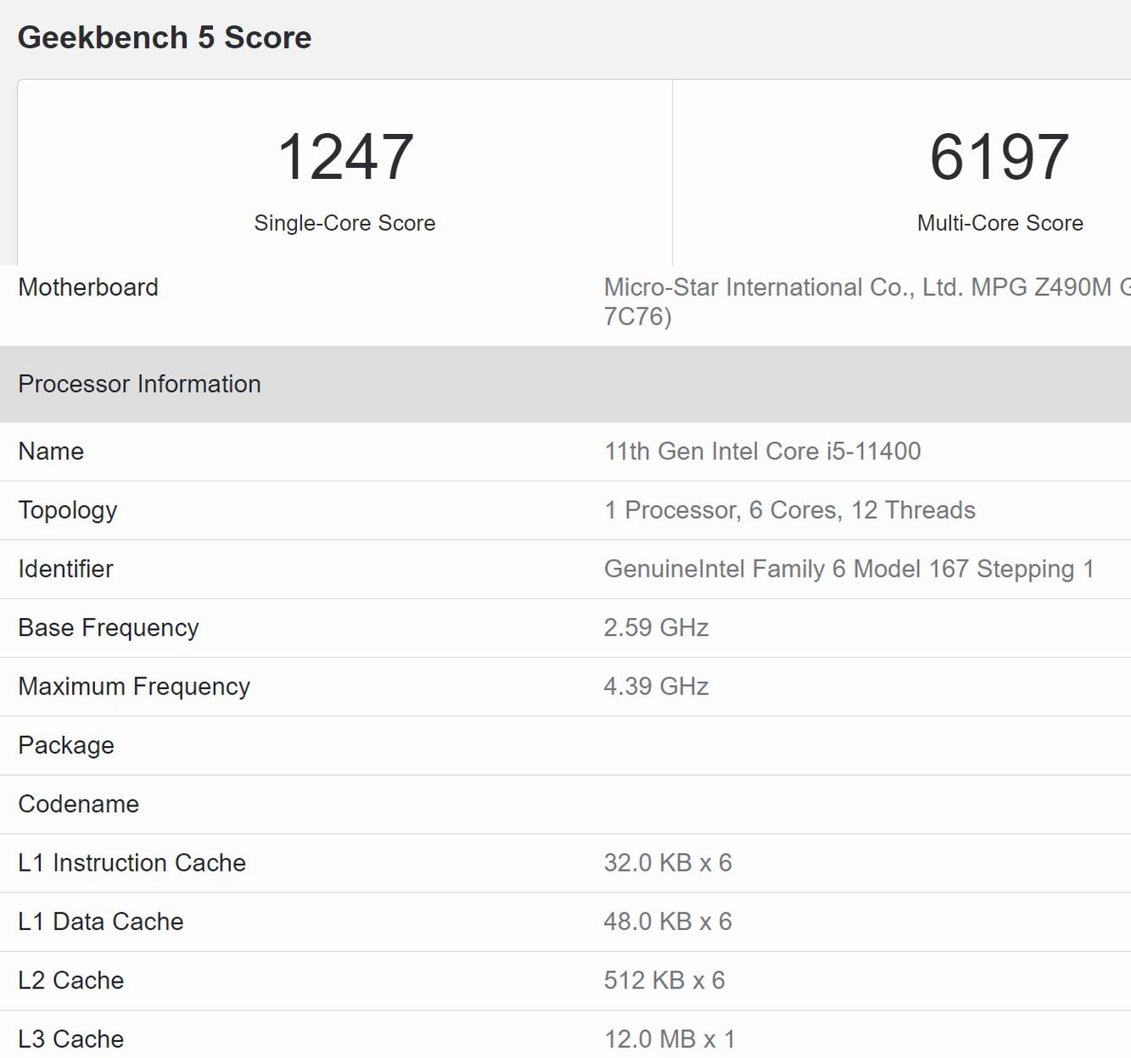The width and height of the screenshot is (1131, 1058).
Task: Click the L1 Data Cache label
Action: 101,922
